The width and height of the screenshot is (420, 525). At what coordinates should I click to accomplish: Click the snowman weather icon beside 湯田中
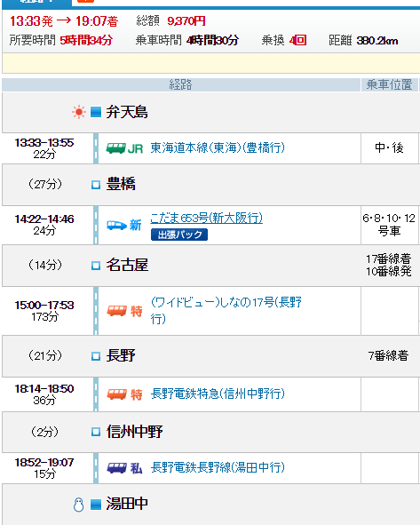click(x=79, y=505)
